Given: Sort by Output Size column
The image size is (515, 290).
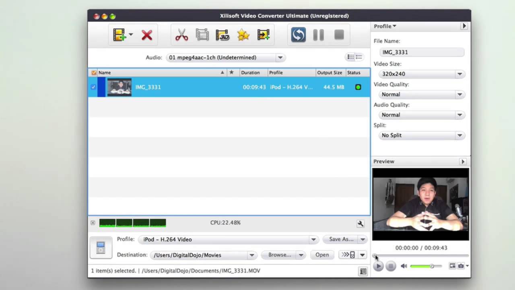Looking at the screenshot, I should coord(330,72).
